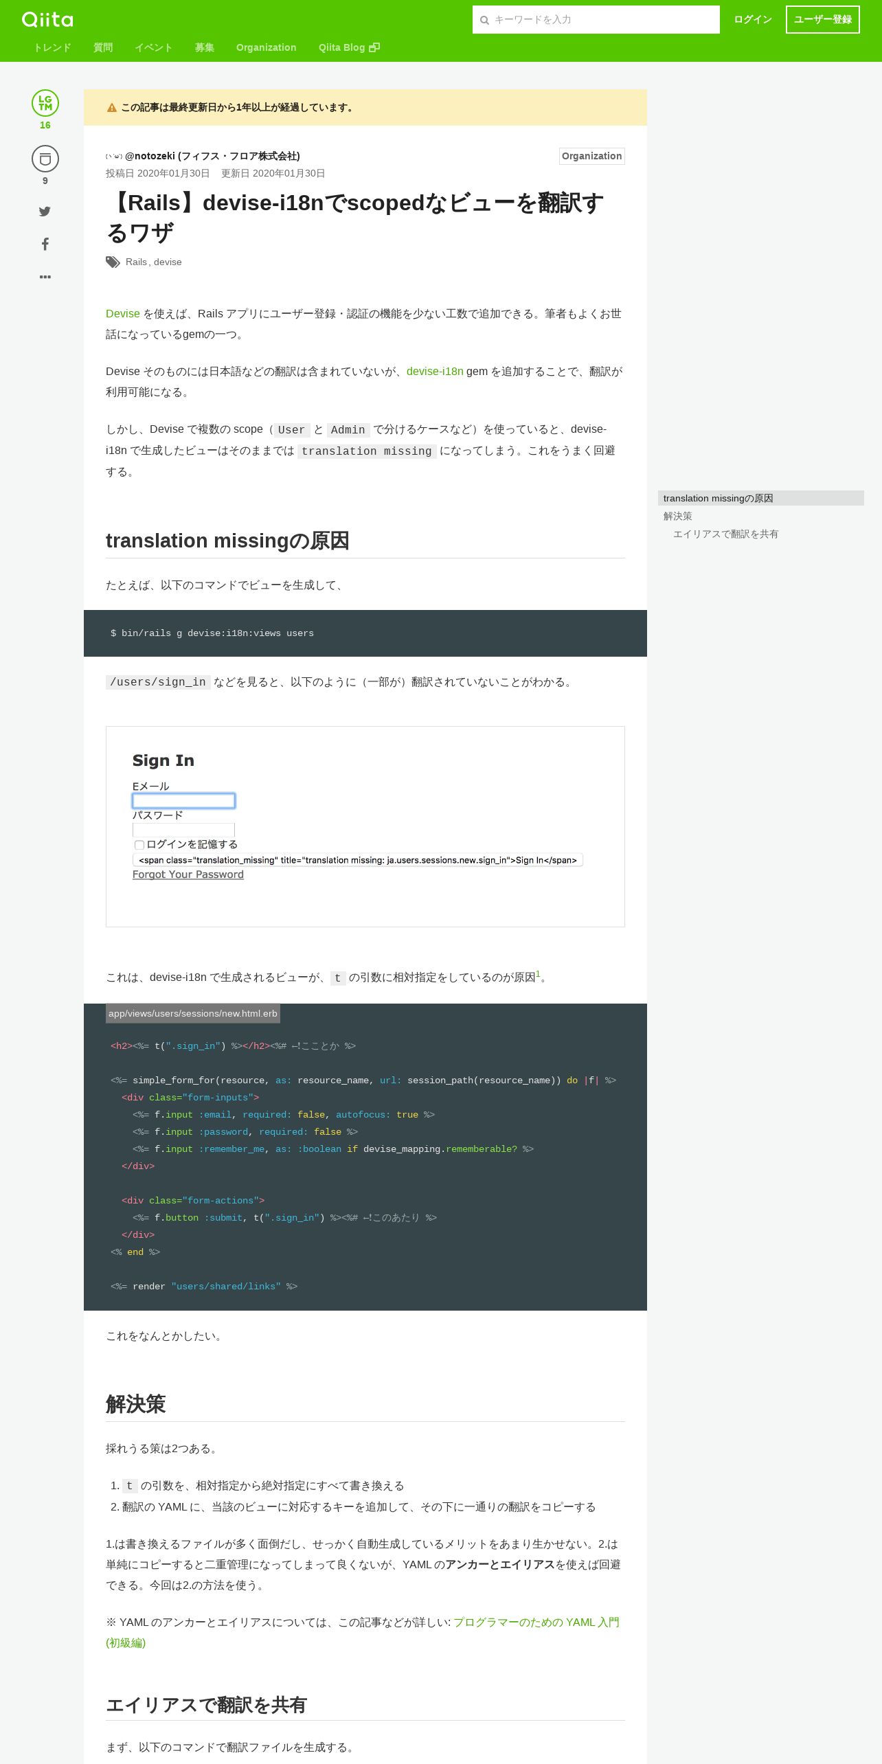Click the ログイン link in header
Viewport: 882px width, 1764px height.
pos(753,20)
